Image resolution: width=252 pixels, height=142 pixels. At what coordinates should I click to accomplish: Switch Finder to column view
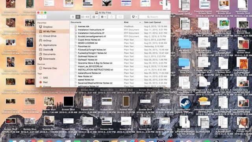pos(83,17)
